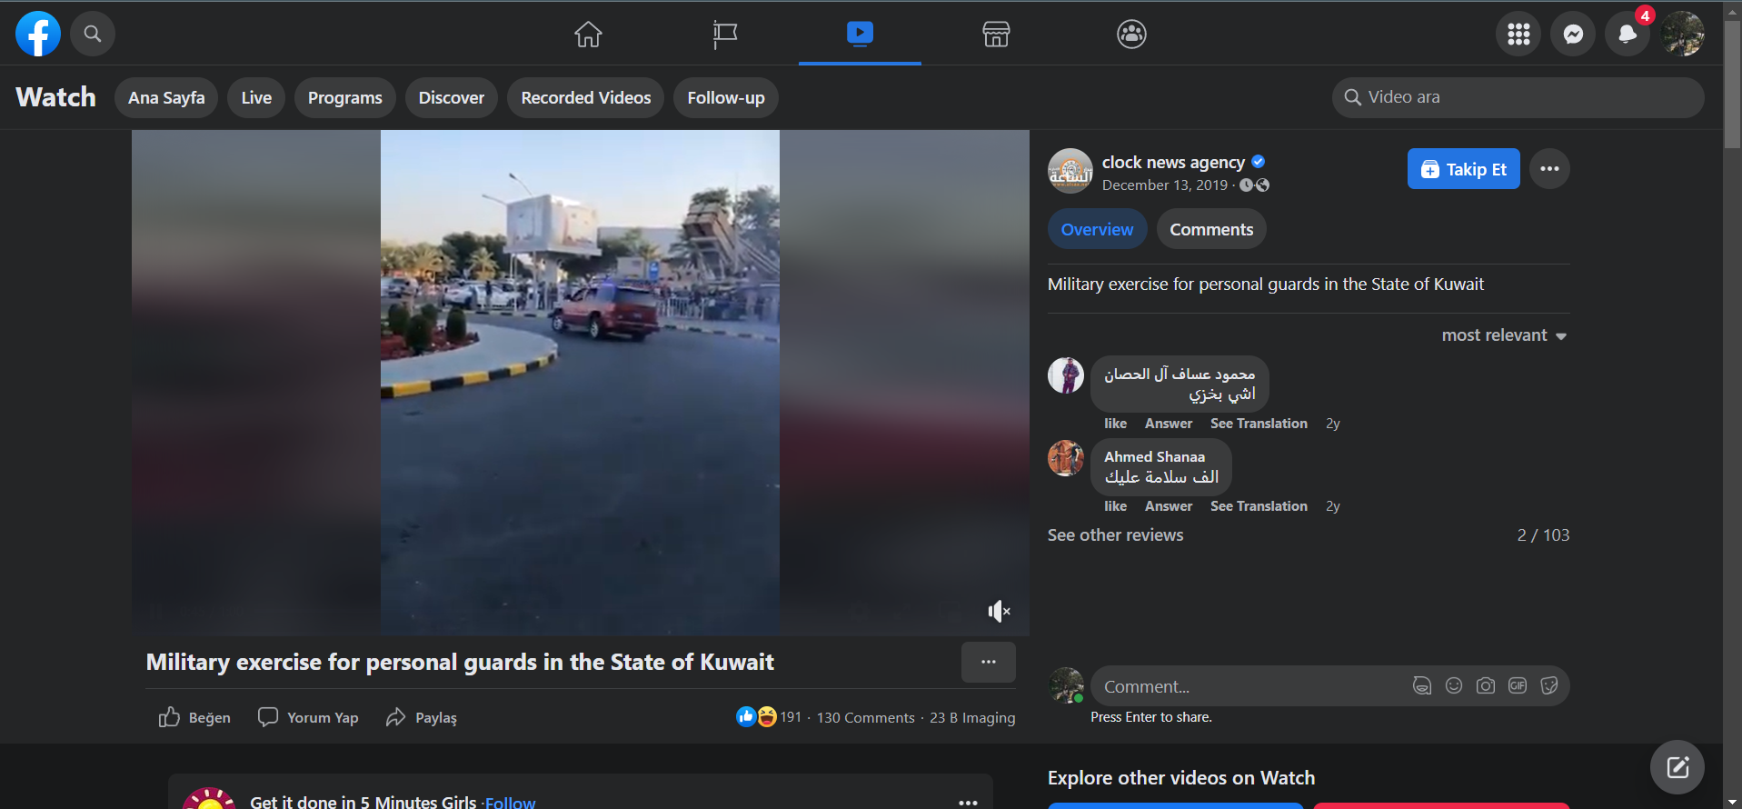This screenshot has width=1742, height=809.
Task: Open the Marketplace store icon
Action: [x=996, y=35]
